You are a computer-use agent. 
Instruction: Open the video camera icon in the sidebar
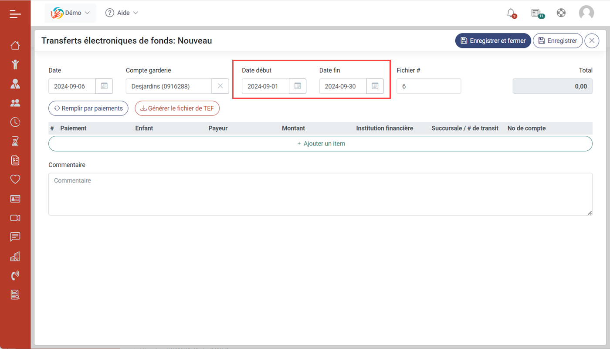(x=15, y=218)
